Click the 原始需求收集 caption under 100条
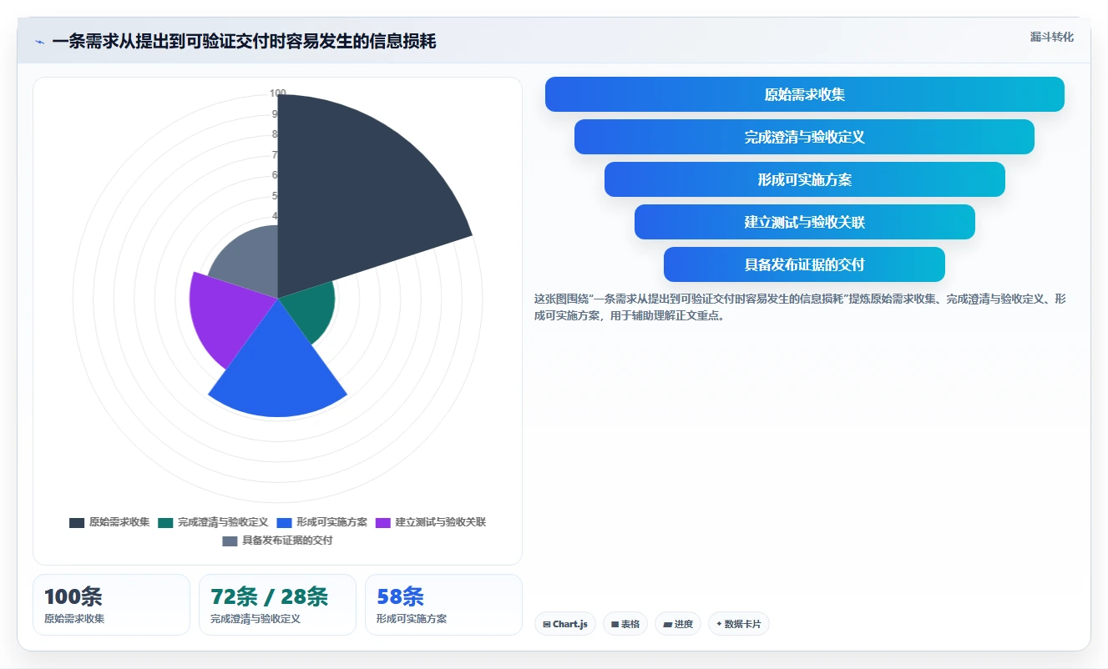The image size is (1108, 669). click(x=74, y=619)
